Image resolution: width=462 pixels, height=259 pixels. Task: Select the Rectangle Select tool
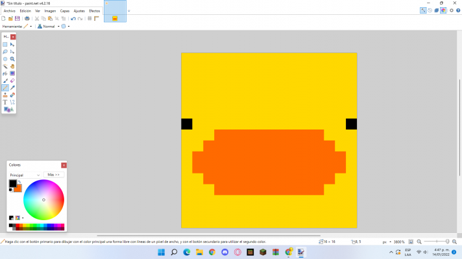pos(5,45)
